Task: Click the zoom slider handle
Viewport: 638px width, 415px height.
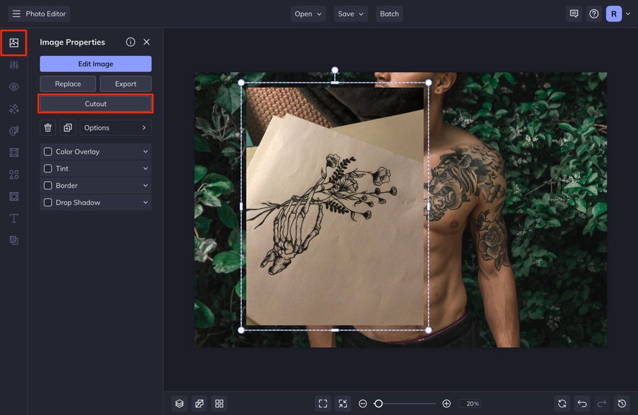Action: pos(378,404)
